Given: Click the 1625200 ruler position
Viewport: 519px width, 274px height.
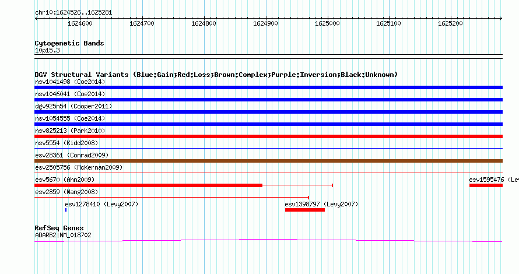Looking at the screenshot, I should (x=451, y=23).
